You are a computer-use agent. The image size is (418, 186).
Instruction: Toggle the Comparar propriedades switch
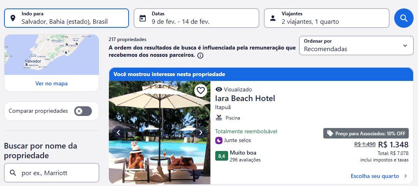(x=83, y=111)
